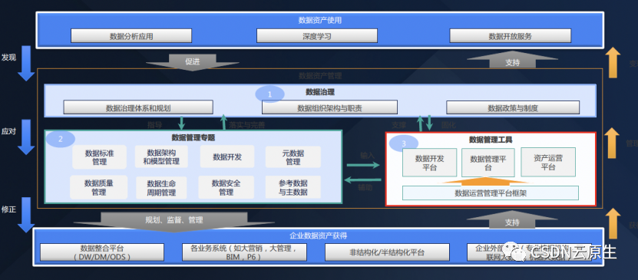This screenshot has width=638, height=280.
Task: Click the 数据管理专题 heading
Action: click(x=193, y=138)
